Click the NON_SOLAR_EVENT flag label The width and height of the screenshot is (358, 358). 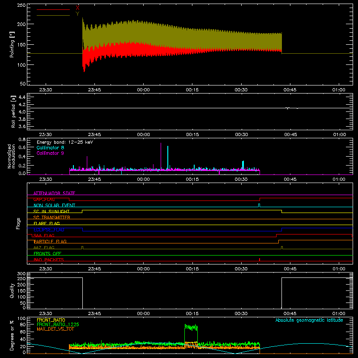54,205
